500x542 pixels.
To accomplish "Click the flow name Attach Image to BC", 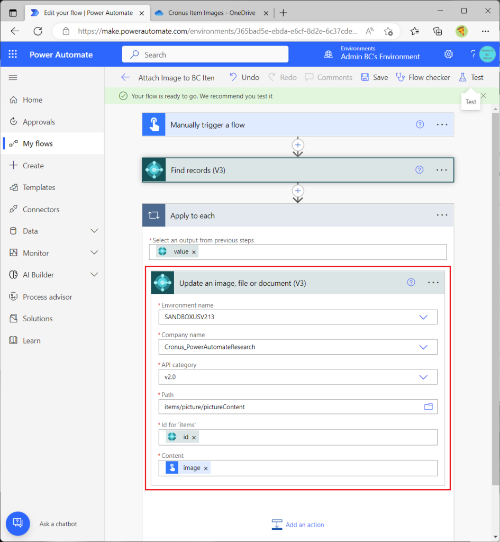I will tap(176, 78).
